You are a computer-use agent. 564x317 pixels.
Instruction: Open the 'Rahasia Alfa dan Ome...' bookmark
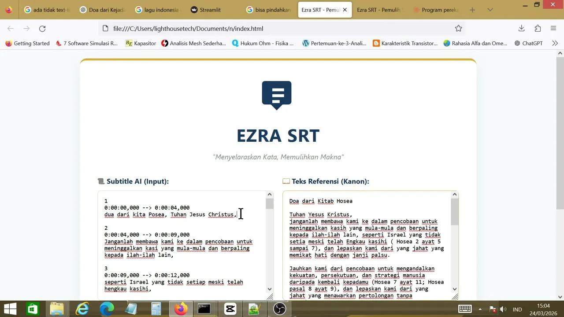pos(475,43)
